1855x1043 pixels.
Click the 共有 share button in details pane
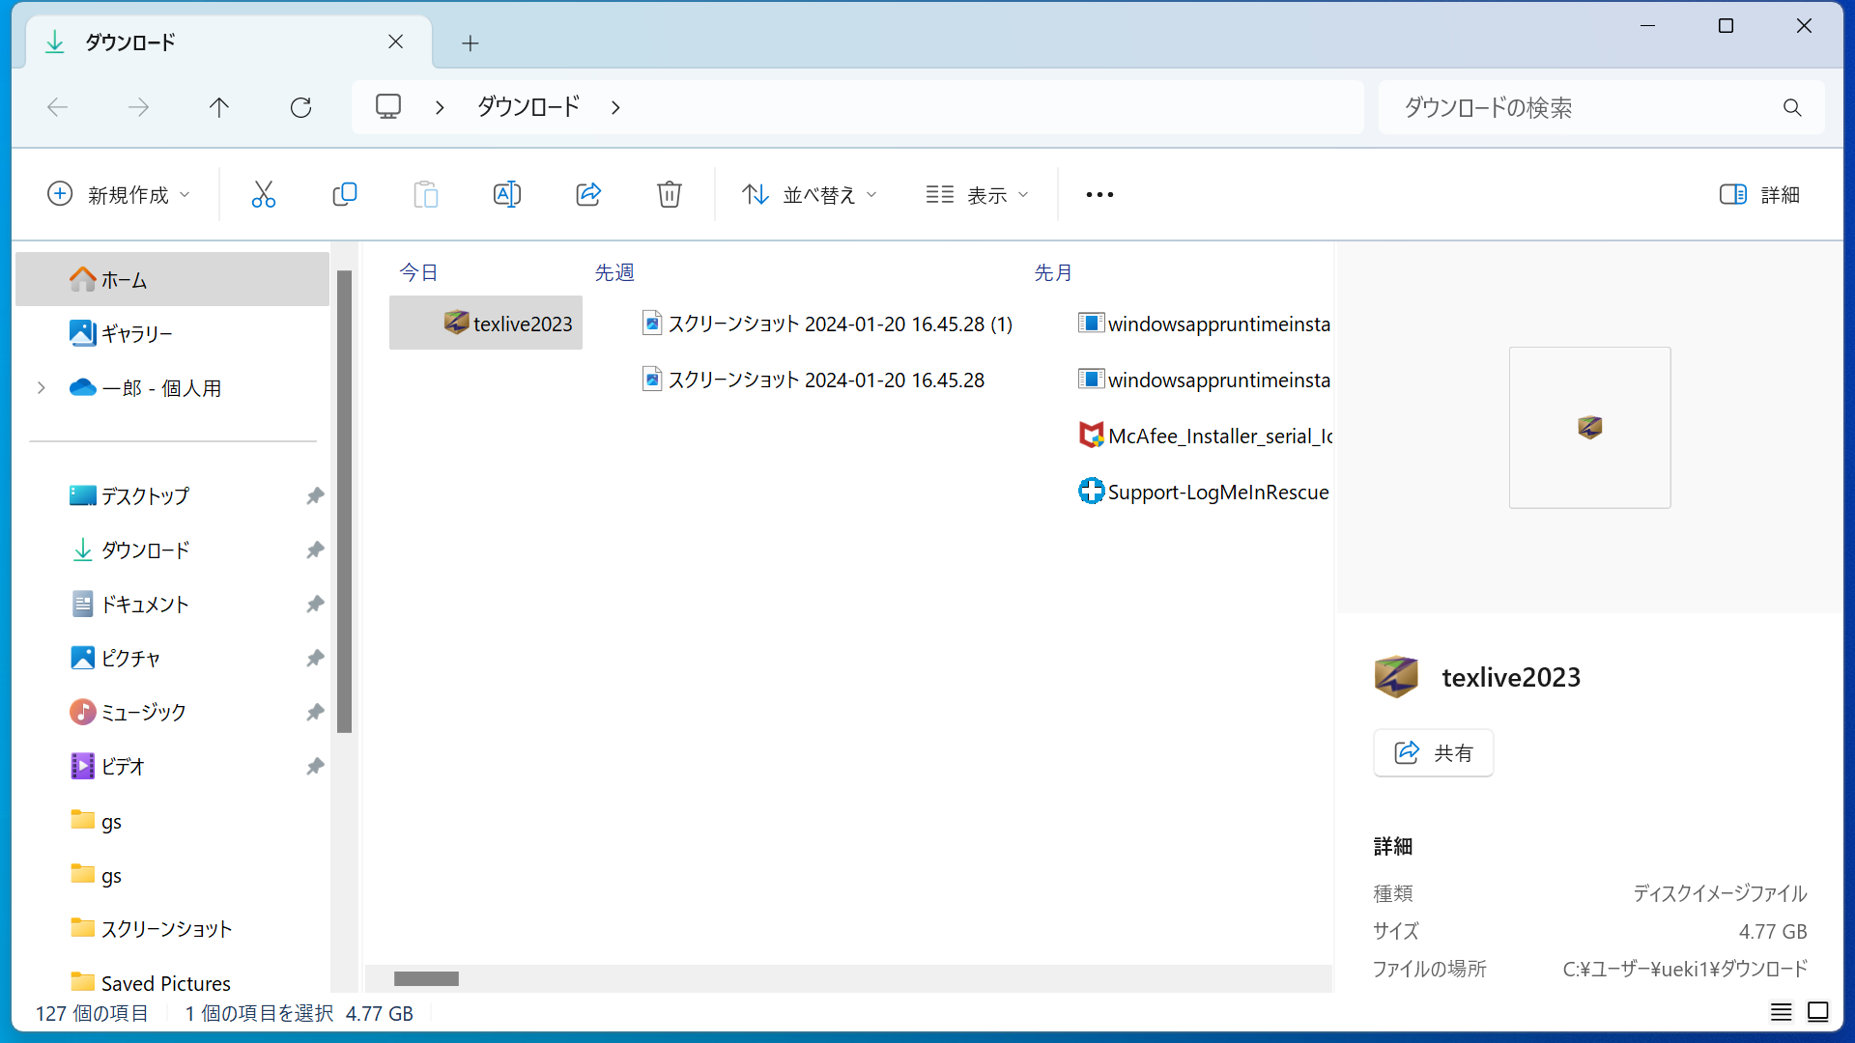click(x=1433, y=752)
